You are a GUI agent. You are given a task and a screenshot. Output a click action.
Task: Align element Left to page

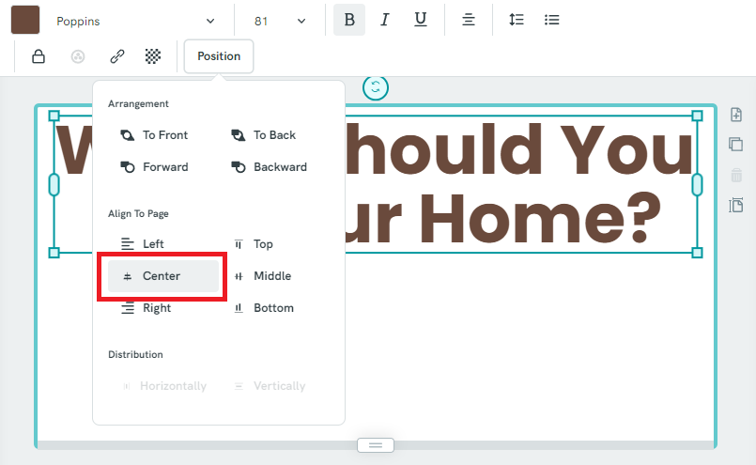(x=143, y=244)
